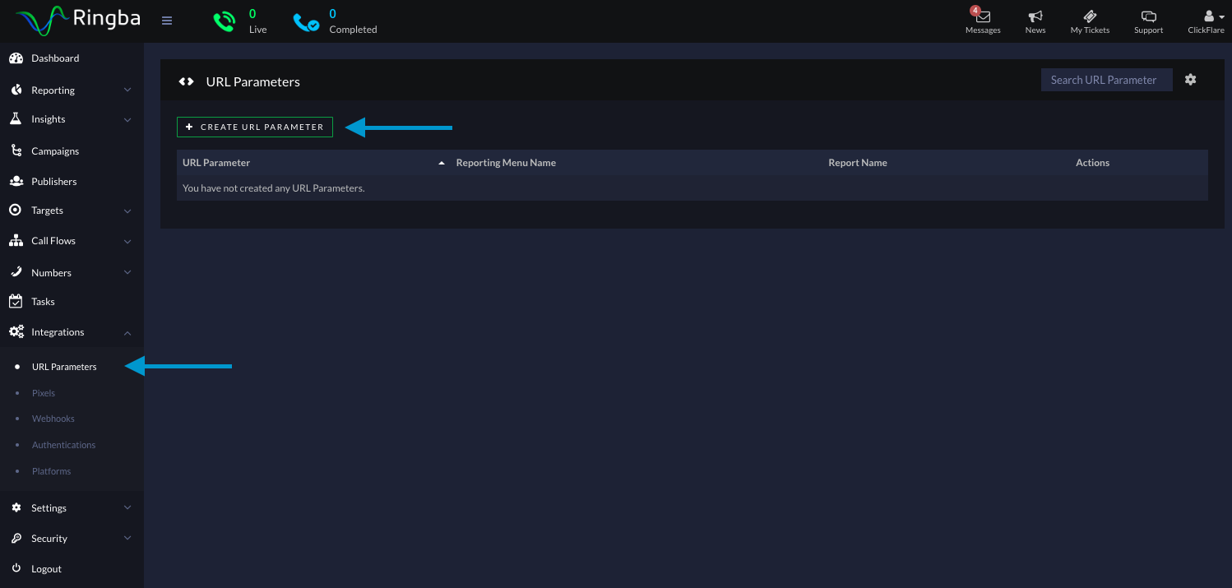Click Report Name column header

pyautogui.click(x=858, y=163)
